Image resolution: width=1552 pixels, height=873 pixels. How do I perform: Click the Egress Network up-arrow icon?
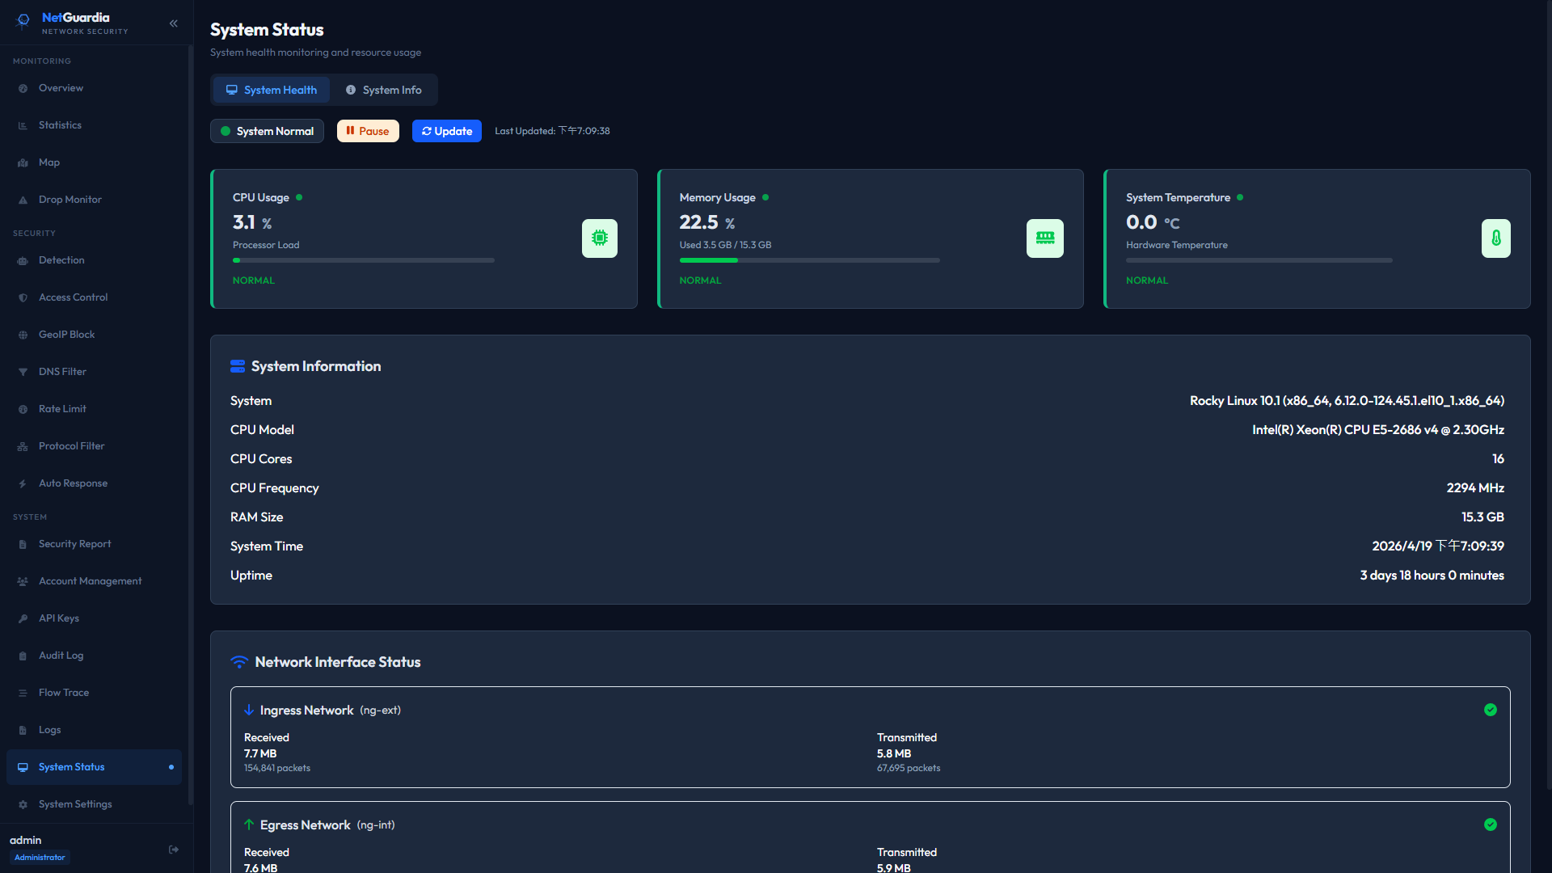point(249,825)
